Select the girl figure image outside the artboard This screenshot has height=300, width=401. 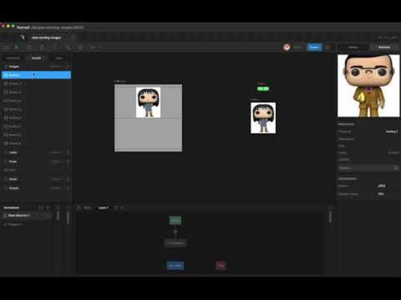(x=263, y=118)
